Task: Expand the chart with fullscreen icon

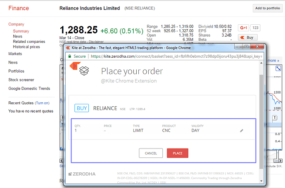Action: point(278,68)
